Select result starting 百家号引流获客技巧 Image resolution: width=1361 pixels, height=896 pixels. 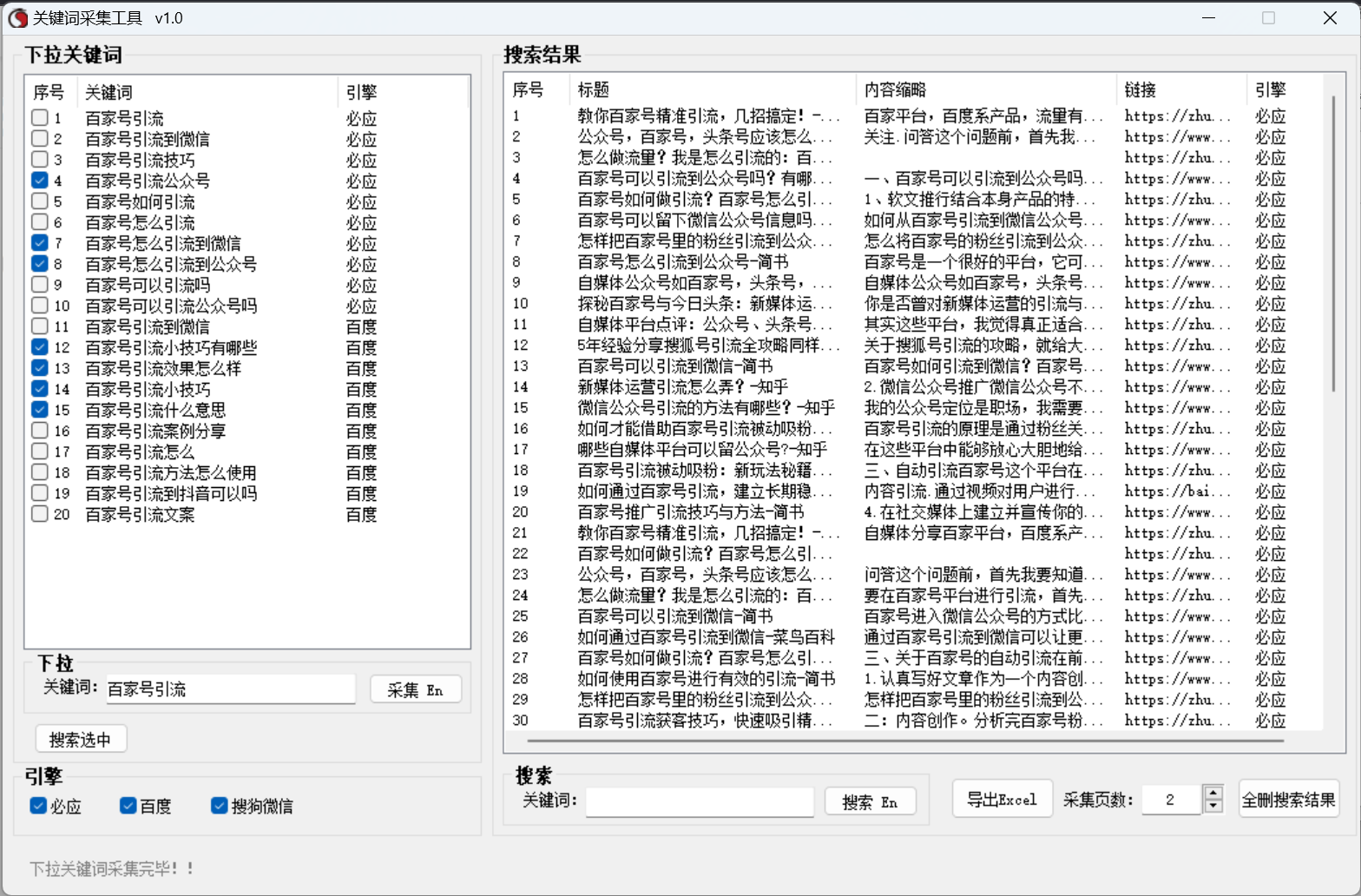tap(705, 720)
